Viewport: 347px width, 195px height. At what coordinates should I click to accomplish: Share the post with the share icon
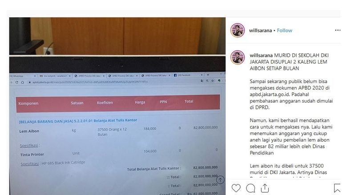[x=265, y=188]
